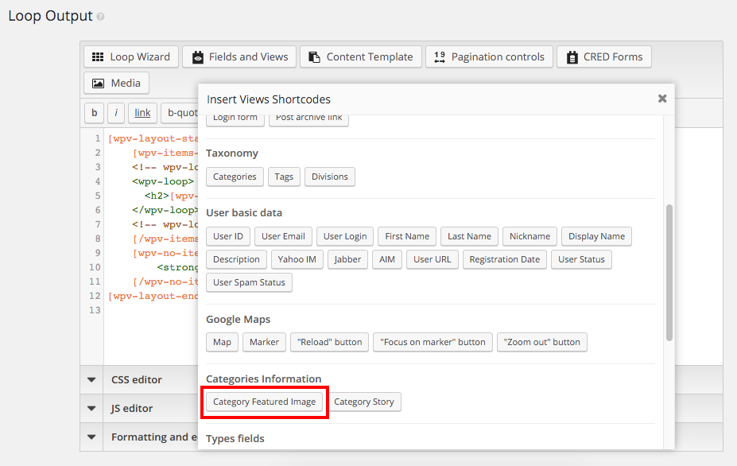Click the Content Template document icon
Screen dimensions: 737x466
click(314, 57)
